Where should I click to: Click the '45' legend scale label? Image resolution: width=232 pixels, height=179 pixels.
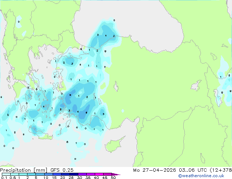(x=105, y=178)
